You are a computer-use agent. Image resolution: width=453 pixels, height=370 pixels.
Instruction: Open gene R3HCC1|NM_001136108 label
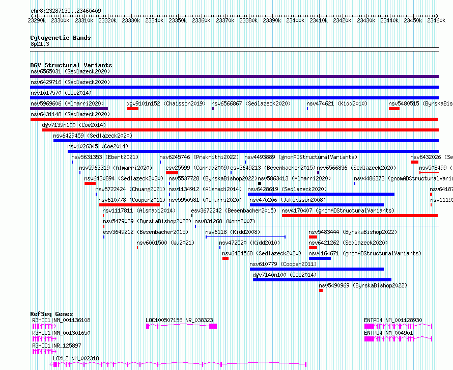tap(61, 320)
